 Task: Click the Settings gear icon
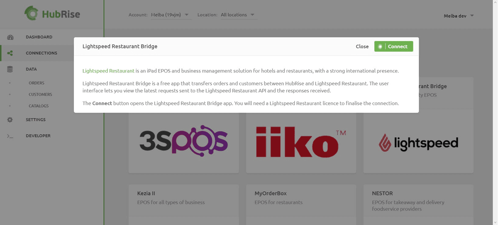point(10,120)
